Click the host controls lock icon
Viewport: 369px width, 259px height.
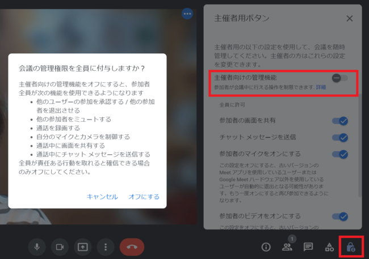pos(350,247)
